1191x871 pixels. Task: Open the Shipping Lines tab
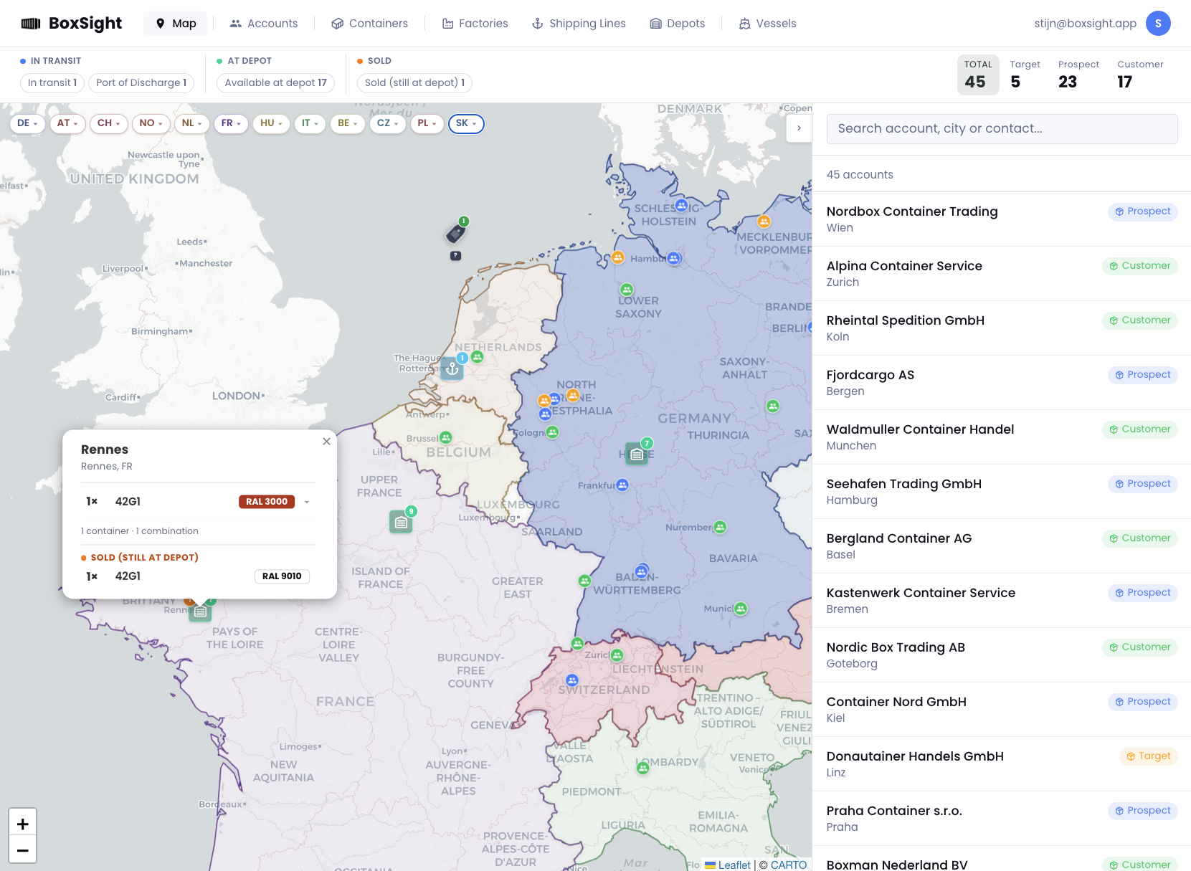coord(579,24)
